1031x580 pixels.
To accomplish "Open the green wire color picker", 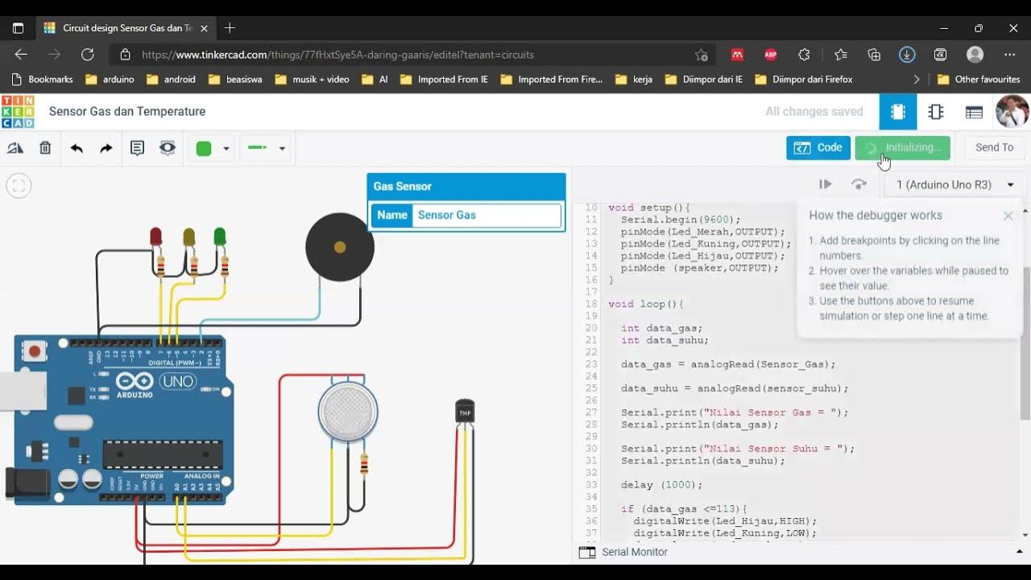I will click(x=213, y=148).
